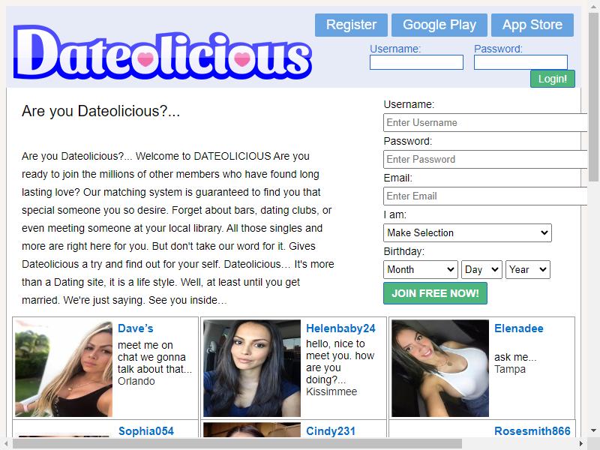This screenshot has width=600, height=450.
Task: Open Helenbaby24's profile photo
Action: click(252, 368)
